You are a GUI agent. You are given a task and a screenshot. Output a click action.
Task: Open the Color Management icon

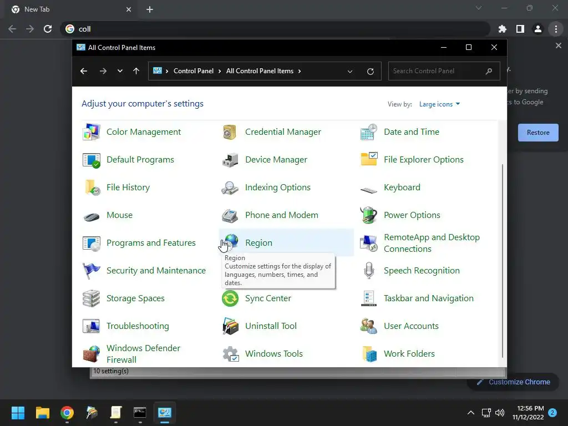click(x=92, y=132)
